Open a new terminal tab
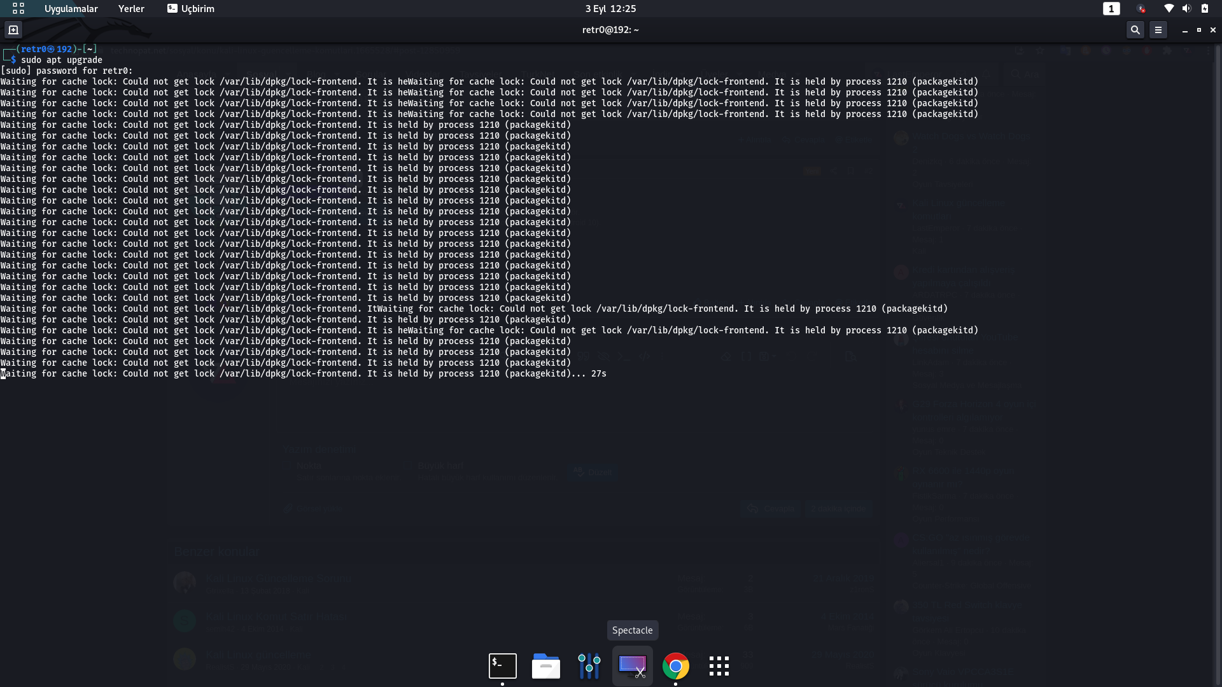This screenshot has height=687, width=1222. click(13, 30)
